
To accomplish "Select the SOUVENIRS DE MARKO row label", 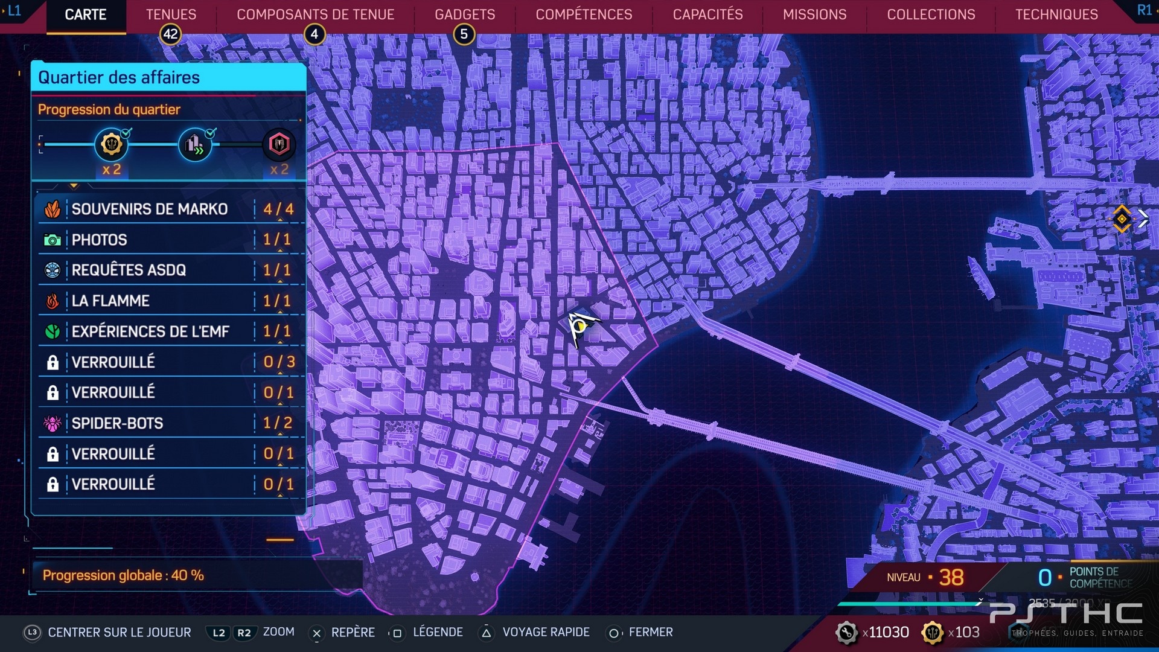I will pyautogui.click(x=150, y=209).
